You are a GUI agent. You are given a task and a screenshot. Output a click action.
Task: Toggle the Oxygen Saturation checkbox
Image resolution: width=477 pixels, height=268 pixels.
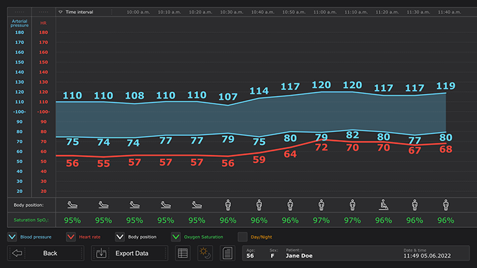click(176, 236)
